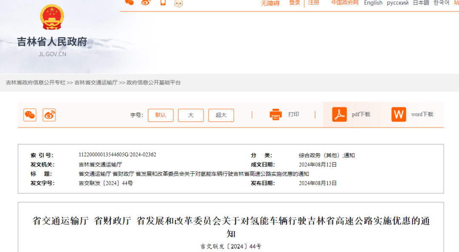
Task: Open the 中国政府网 link
Action: (x=345, y=3)
